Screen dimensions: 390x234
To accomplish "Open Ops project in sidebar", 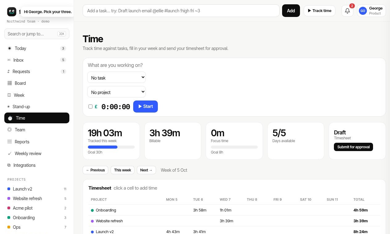I will point(37,227).
